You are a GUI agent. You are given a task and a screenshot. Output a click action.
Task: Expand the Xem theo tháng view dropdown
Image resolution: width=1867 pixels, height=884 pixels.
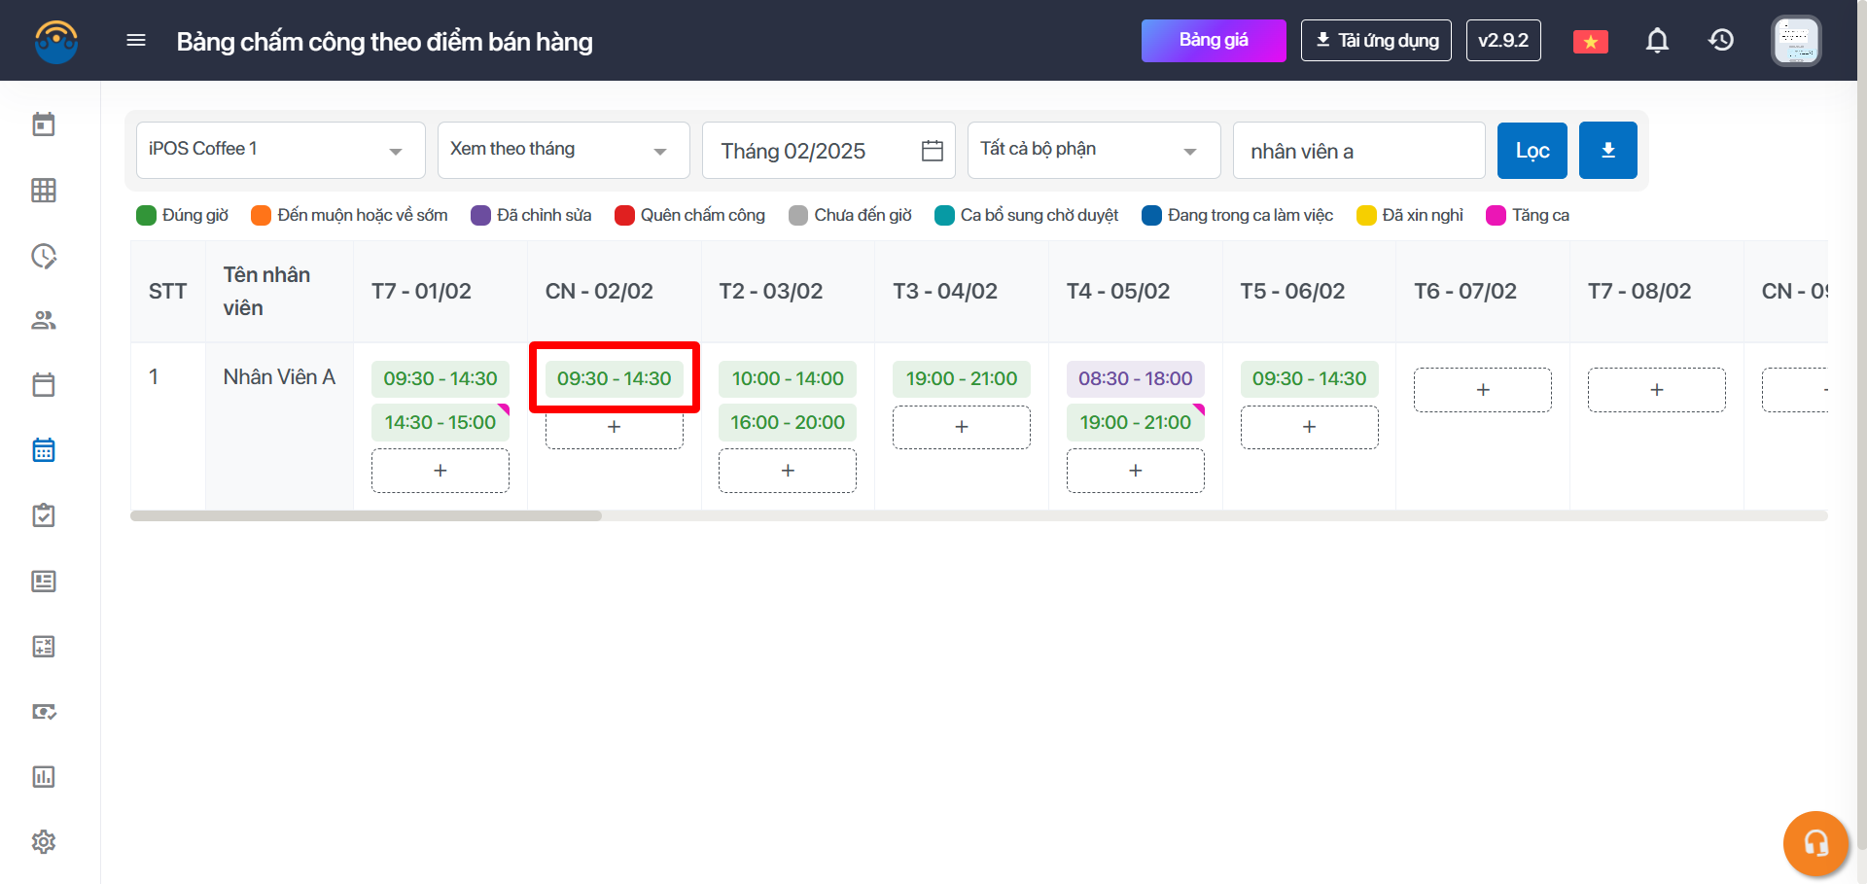coord(563,150)
